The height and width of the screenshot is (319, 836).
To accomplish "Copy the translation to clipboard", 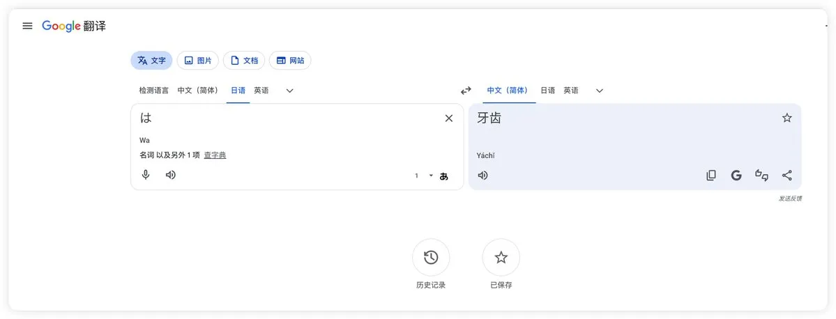I will [710, 176].
